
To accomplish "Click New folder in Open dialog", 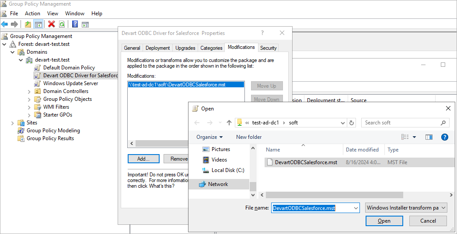I will 249,137.
